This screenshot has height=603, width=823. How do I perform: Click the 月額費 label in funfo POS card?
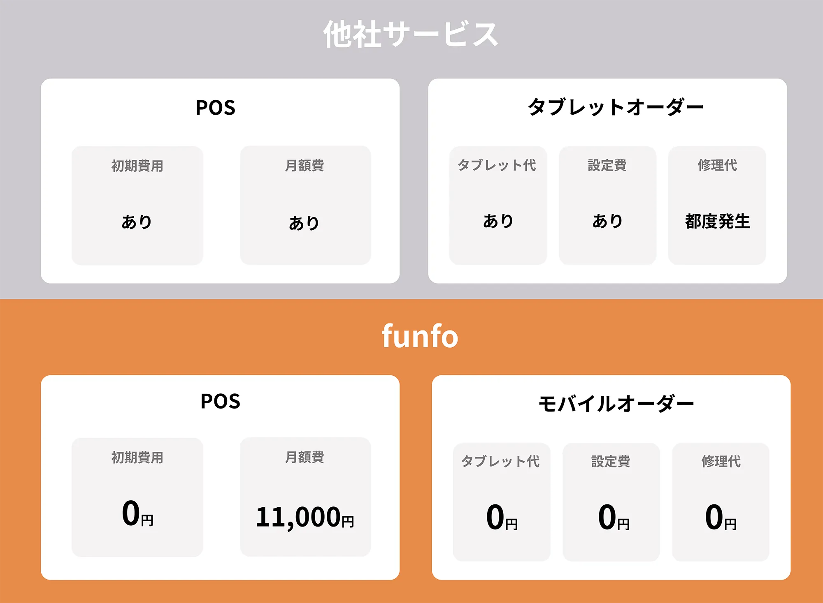305,457
